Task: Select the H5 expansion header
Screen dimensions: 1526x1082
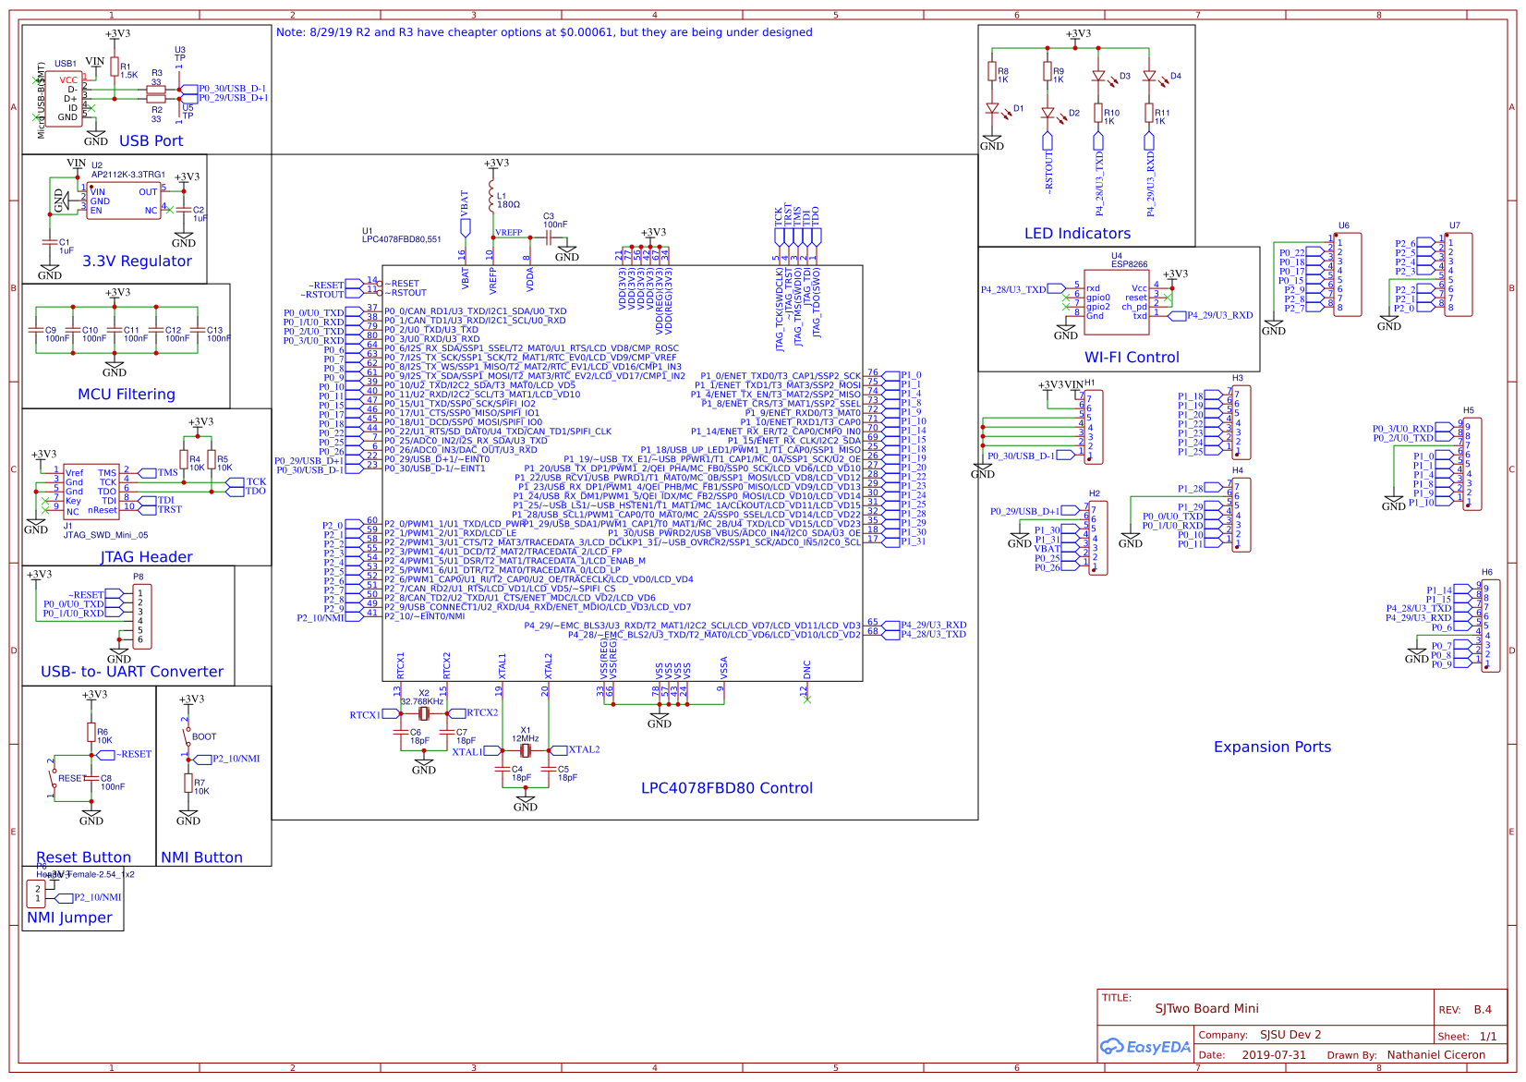Action: (1473, 464)
